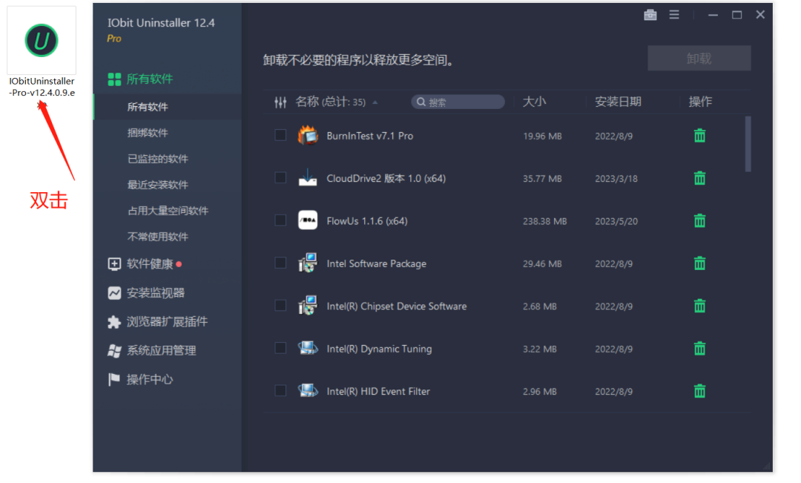The image size is (801, 483).
Task: Open the hamburger menu in title bar
Action: point(675,14)
